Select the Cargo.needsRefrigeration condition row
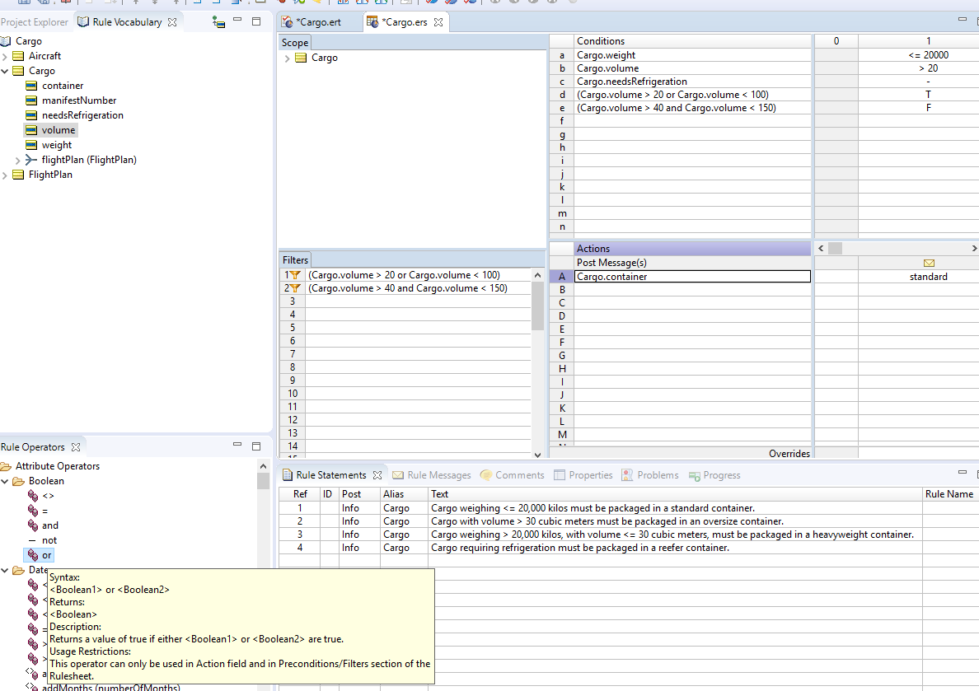Image resolution: width=979 pixels, height=691 pixels. click(x=692, y=82)
